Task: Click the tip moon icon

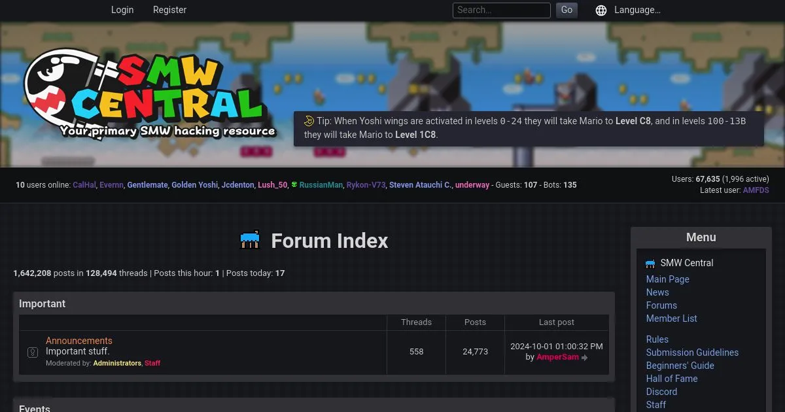Action: pos(309,121)
